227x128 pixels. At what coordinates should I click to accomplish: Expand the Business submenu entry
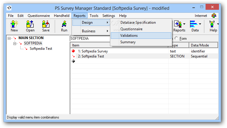point(91,31)
